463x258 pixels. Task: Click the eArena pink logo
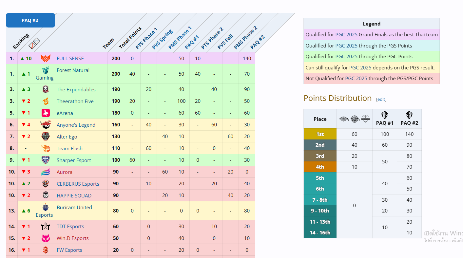[x=46, y=113]
